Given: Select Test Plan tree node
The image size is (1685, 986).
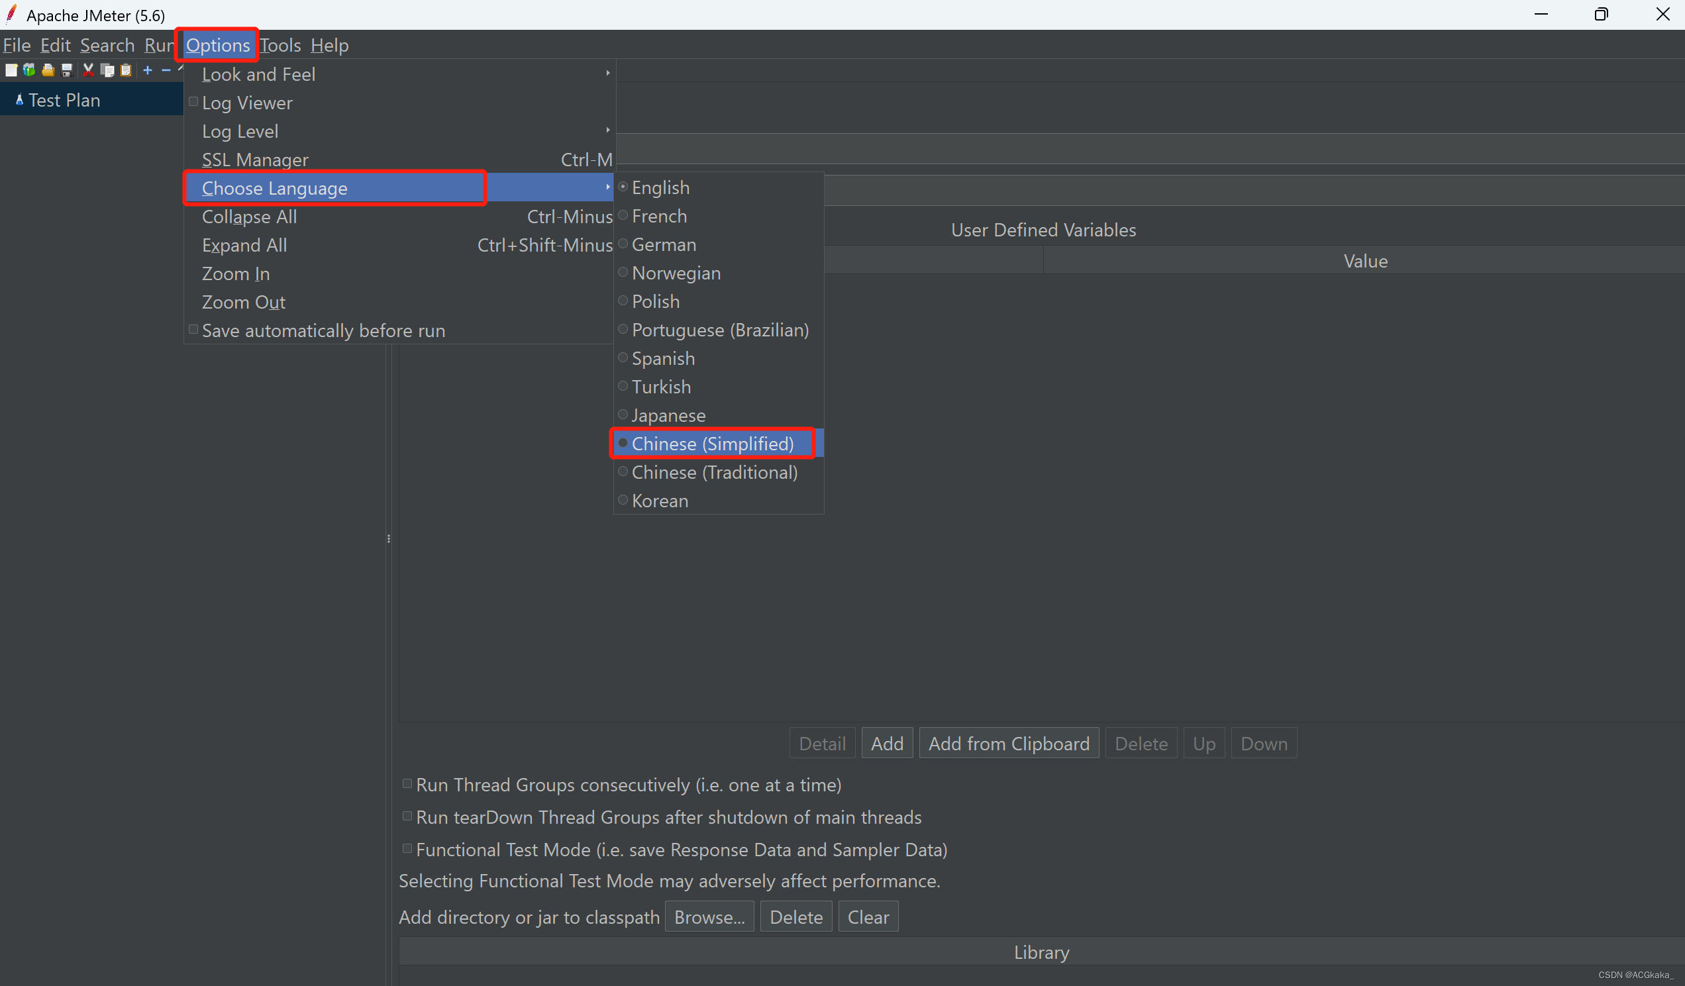Looking at the screenshot, I should (x=64, y=100).
